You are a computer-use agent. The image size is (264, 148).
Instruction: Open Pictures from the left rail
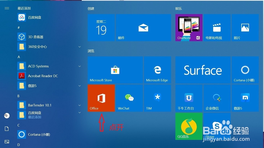(7, 142)
